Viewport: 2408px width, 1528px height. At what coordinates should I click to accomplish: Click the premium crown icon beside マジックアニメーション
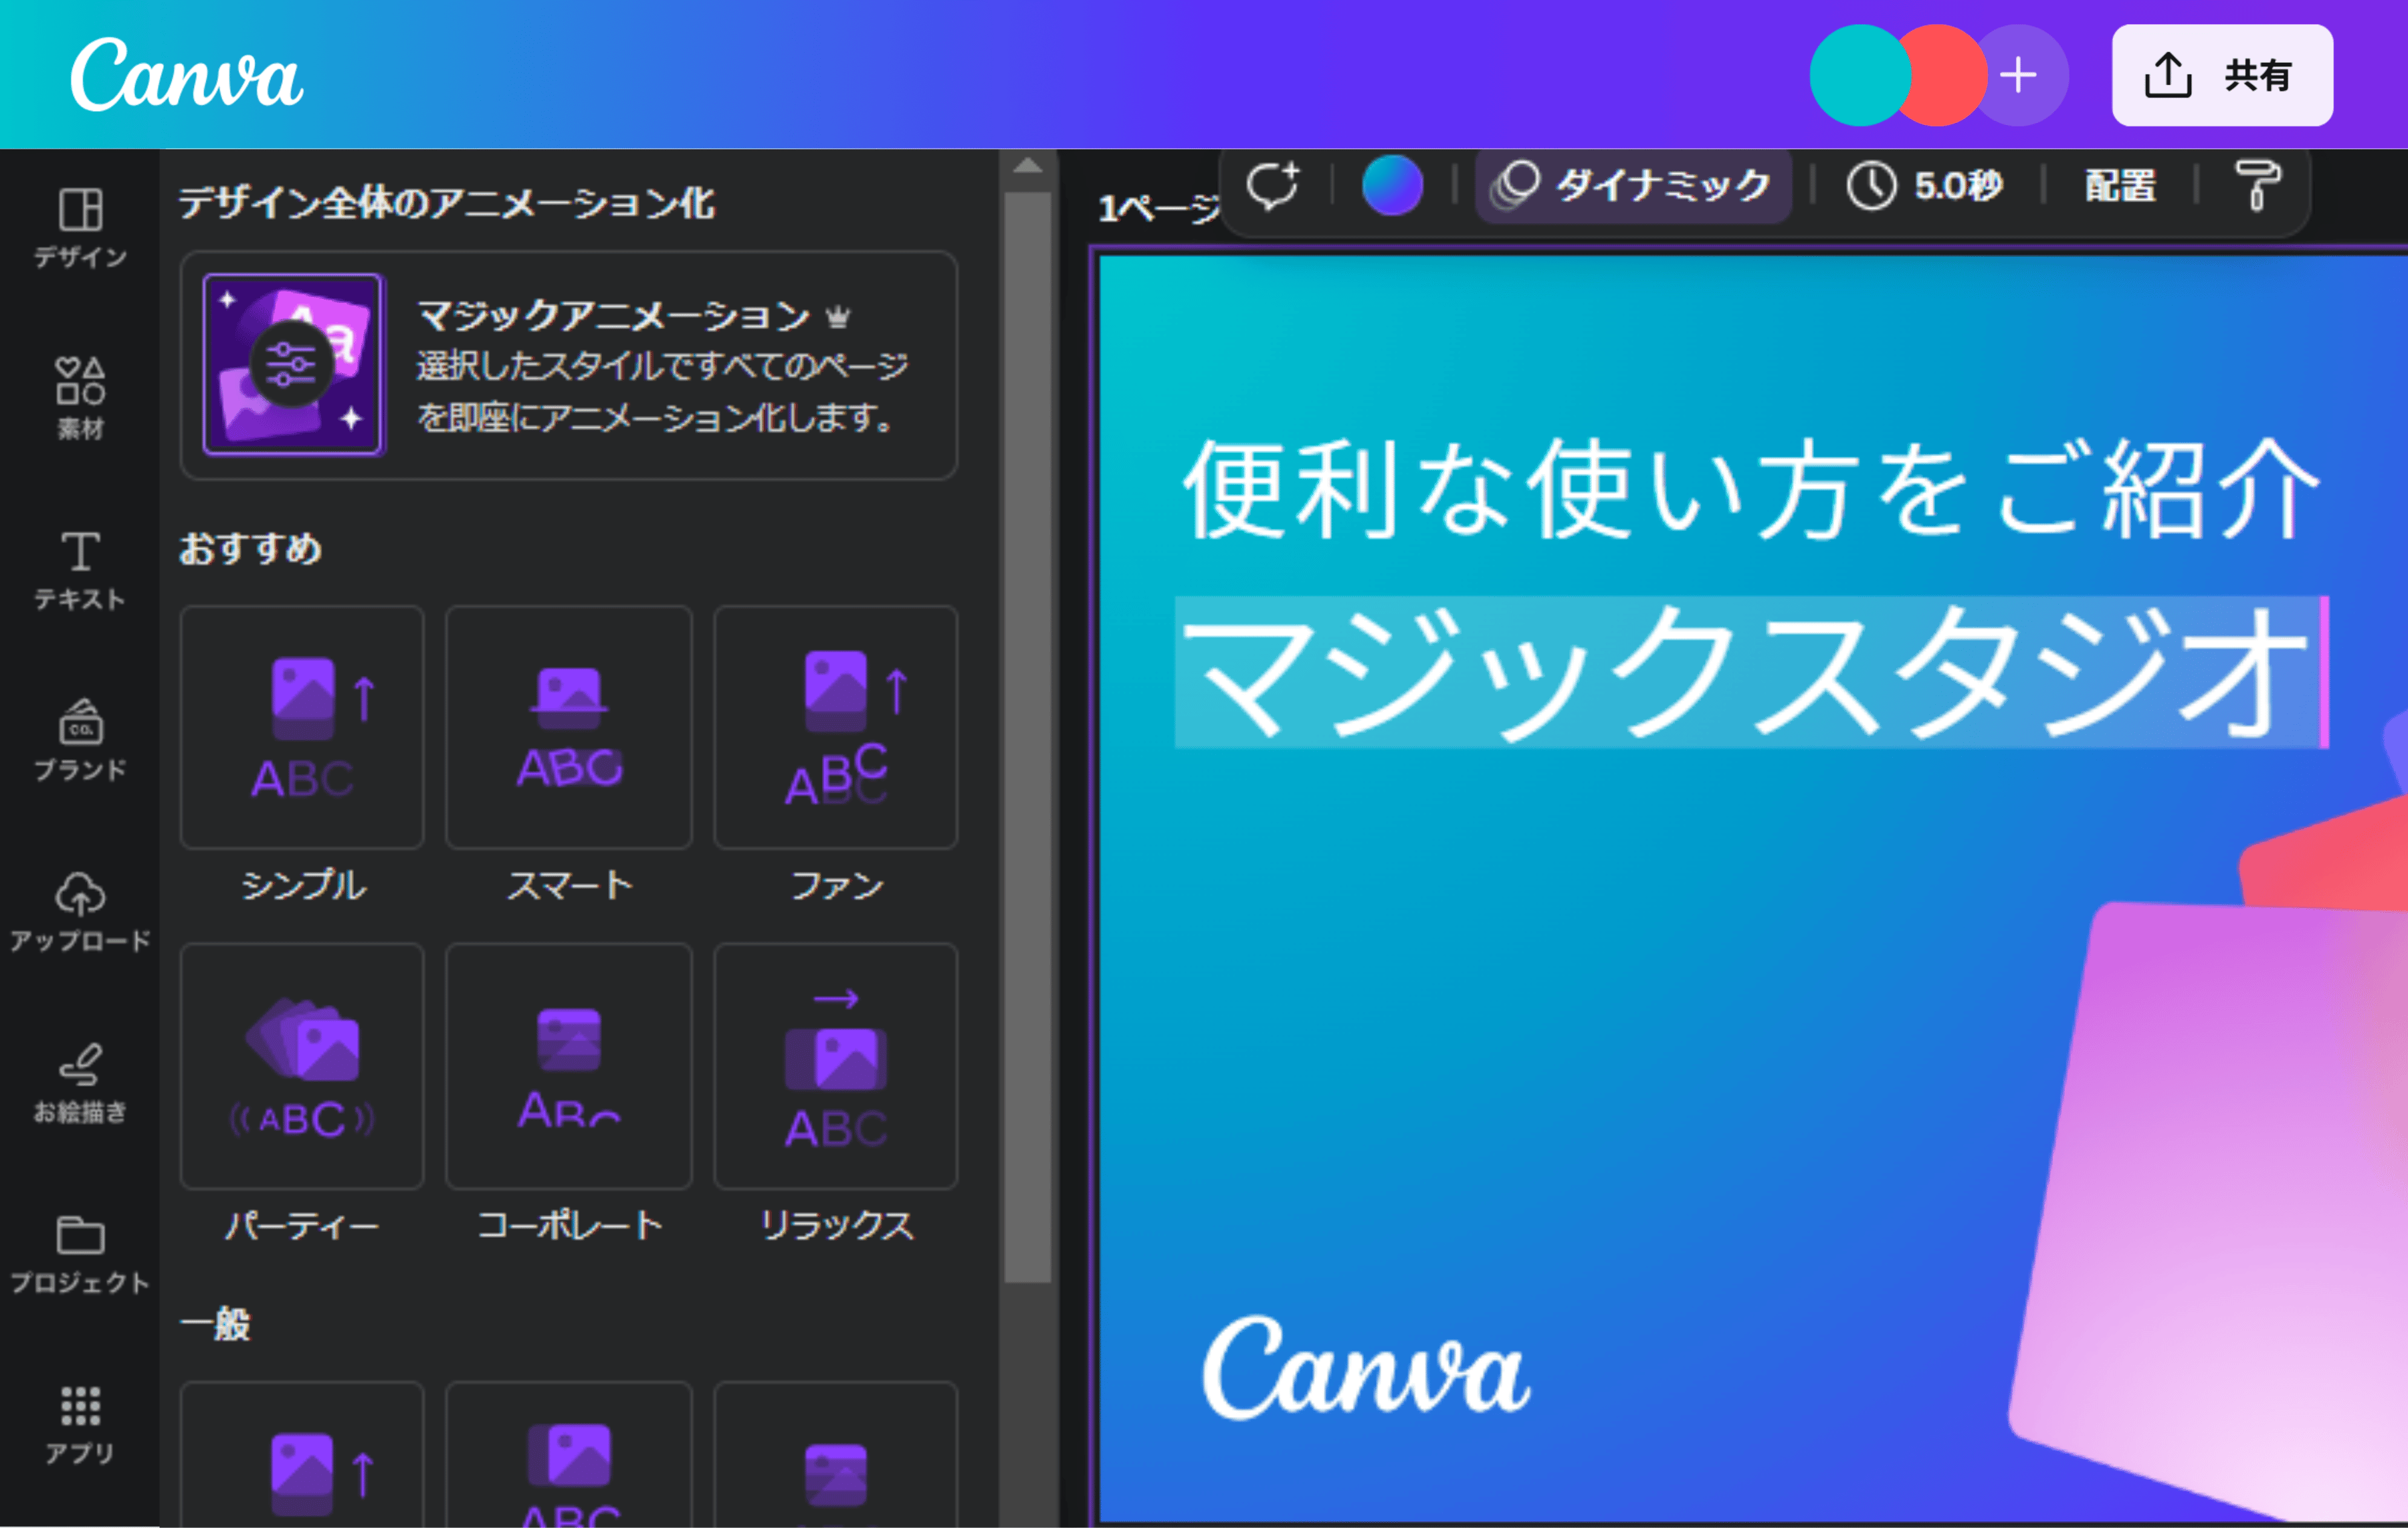838,317
